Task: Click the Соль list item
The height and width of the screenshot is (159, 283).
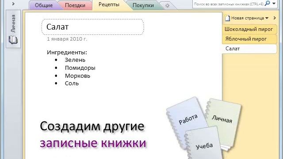Action: pyautogui.click(x=72, y=83)
